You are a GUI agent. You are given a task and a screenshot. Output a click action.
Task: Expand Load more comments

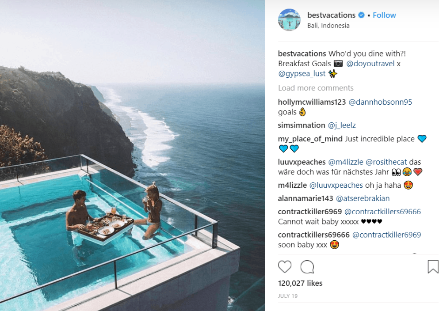pyautogui.click(x=316, y=88)
